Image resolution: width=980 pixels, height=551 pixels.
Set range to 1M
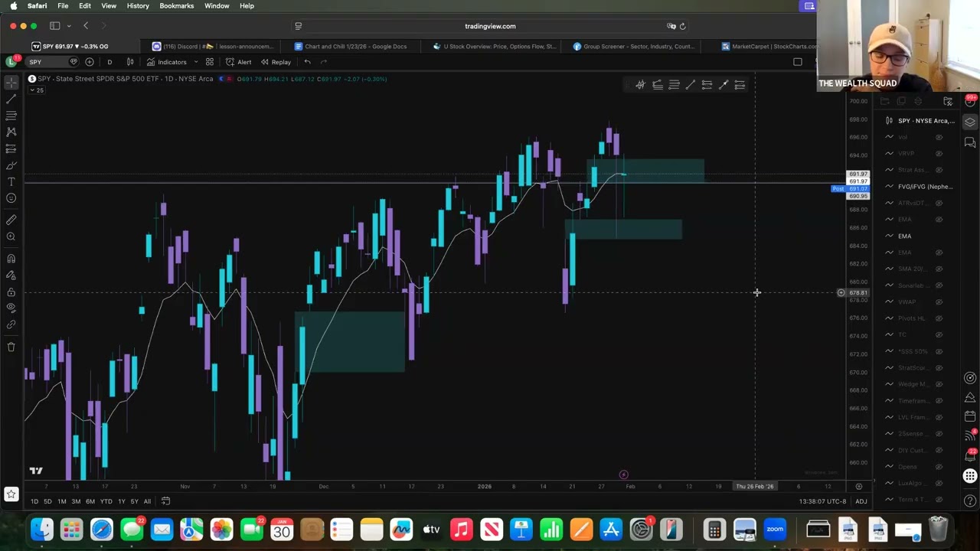click(62, 501)
